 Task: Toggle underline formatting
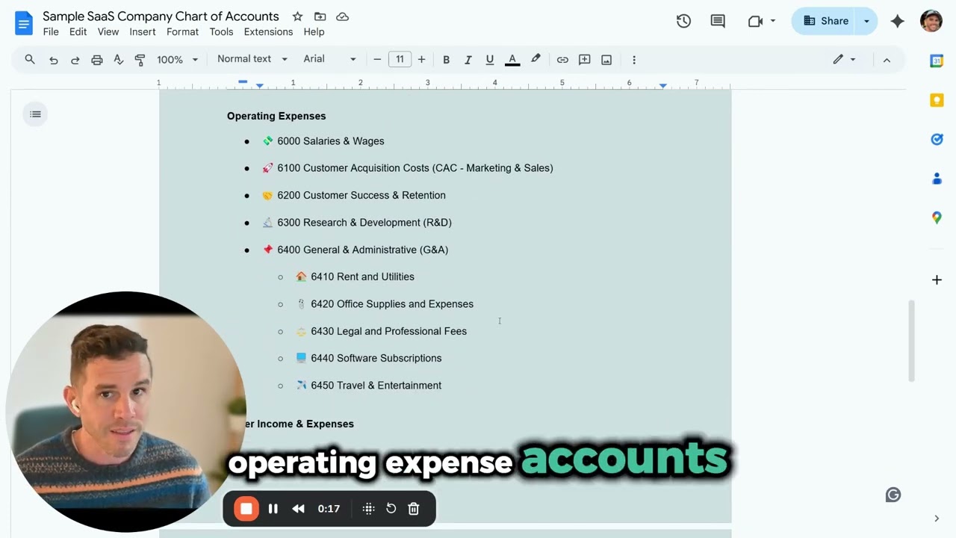point(489,60)
